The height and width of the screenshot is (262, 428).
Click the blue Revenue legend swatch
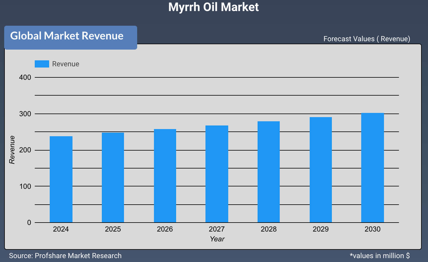click(x=42, y=64)
